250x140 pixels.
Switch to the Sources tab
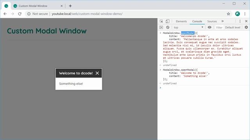212,21
